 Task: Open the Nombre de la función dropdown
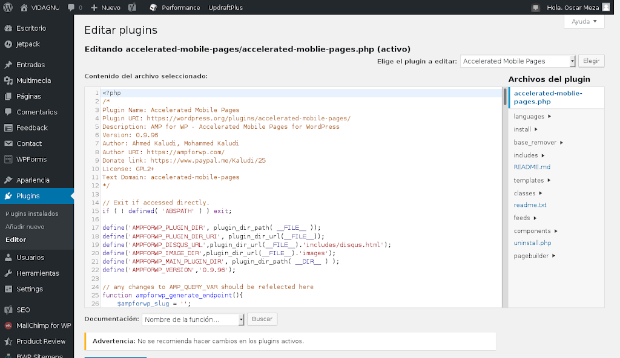[193, 319]
